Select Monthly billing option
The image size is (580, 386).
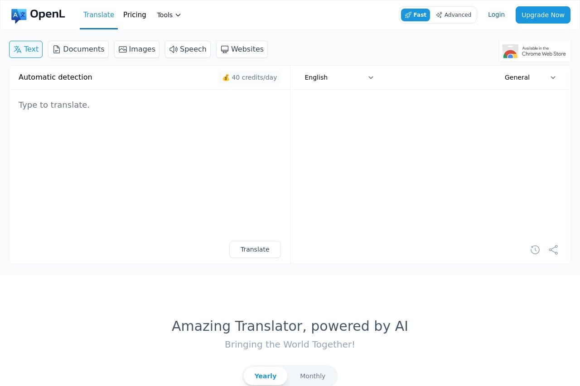pyautogui.click(x=313, y=376)
